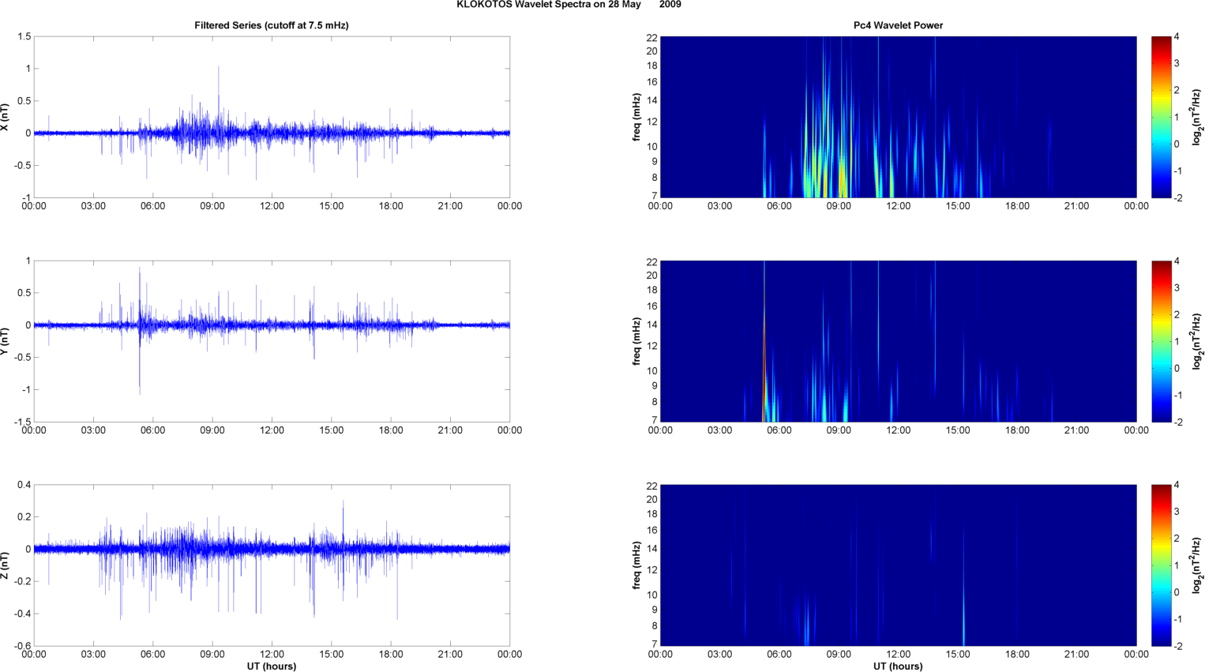Click the "4" label on the top colorbar
The image size is (1205, 672).
[1177, 37]
